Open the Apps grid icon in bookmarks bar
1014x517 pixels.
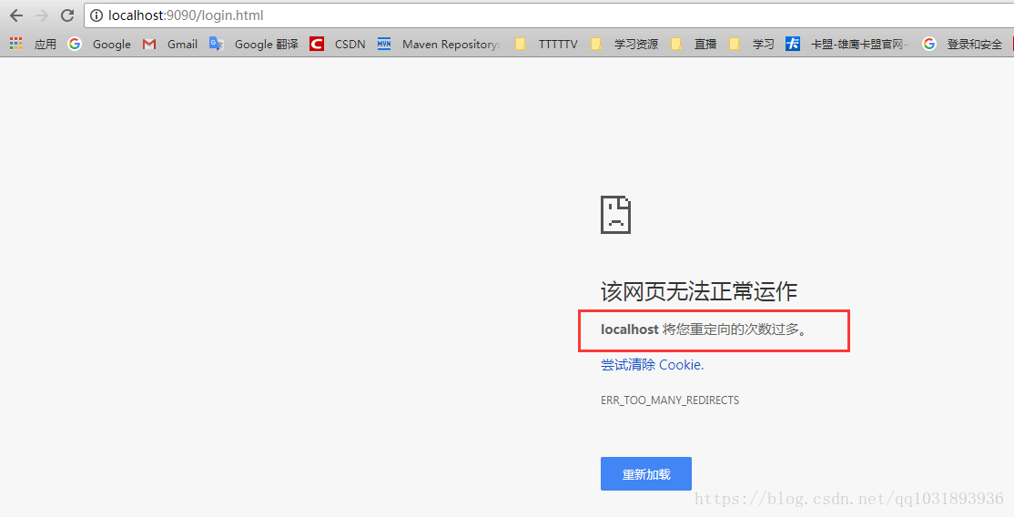(x=16, y=44)
